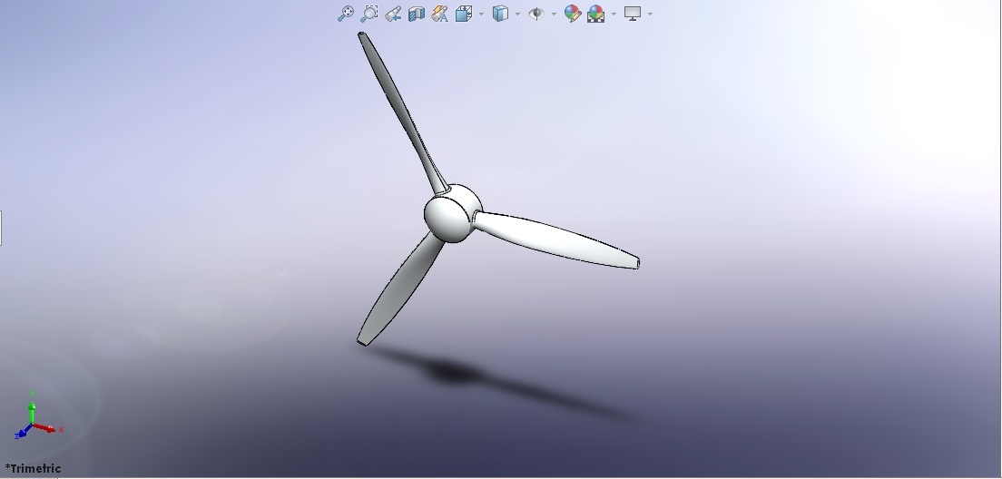Image resolution: width=1002 pixels, height=479 pixels.
Task: Open the Display Style dropdown arrow
Action: [x=517, y=14]
